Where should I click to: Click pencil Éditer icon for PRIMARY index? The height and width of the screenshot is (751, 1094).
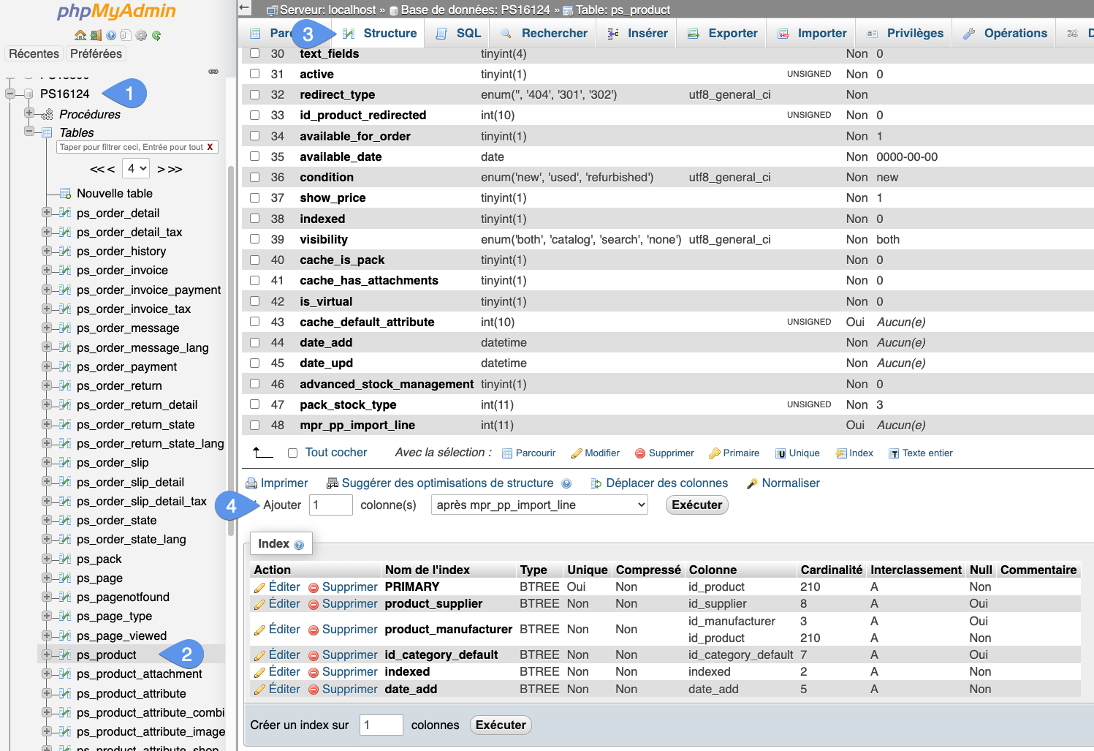coord(259,587)
